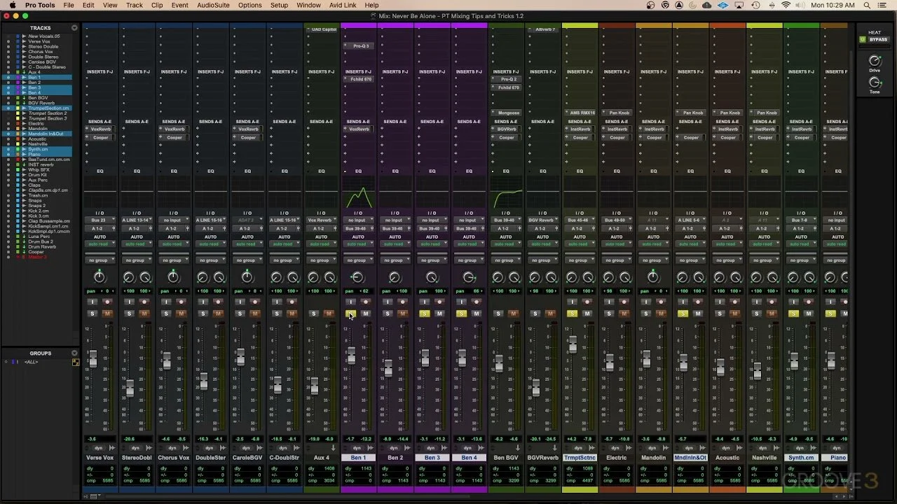Click the Wi-Fi status icon

click(x=786, y=5)
